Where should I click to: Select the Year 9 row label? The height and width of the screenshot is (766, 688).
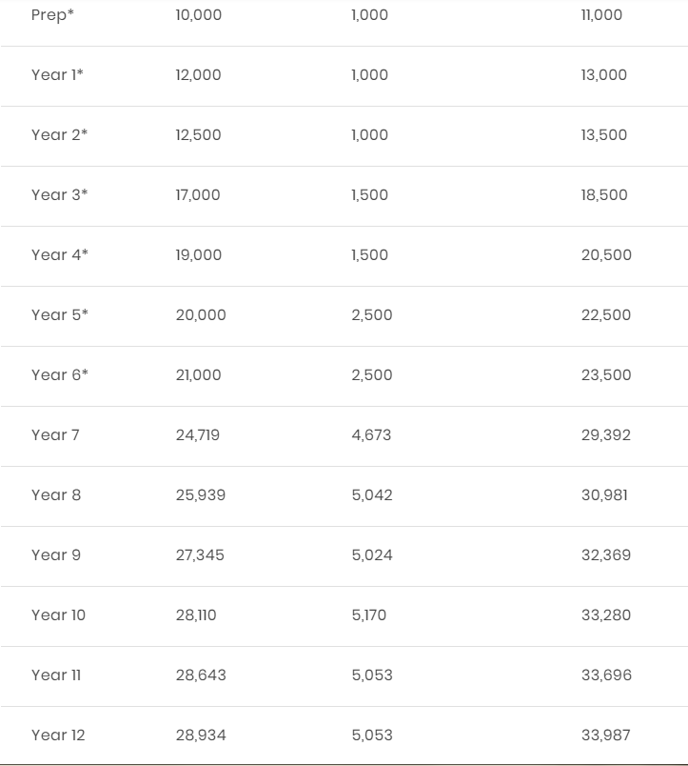[x=55, y=555]
